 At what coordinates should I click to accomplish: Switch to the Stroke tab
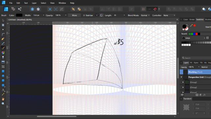[192, 20]
